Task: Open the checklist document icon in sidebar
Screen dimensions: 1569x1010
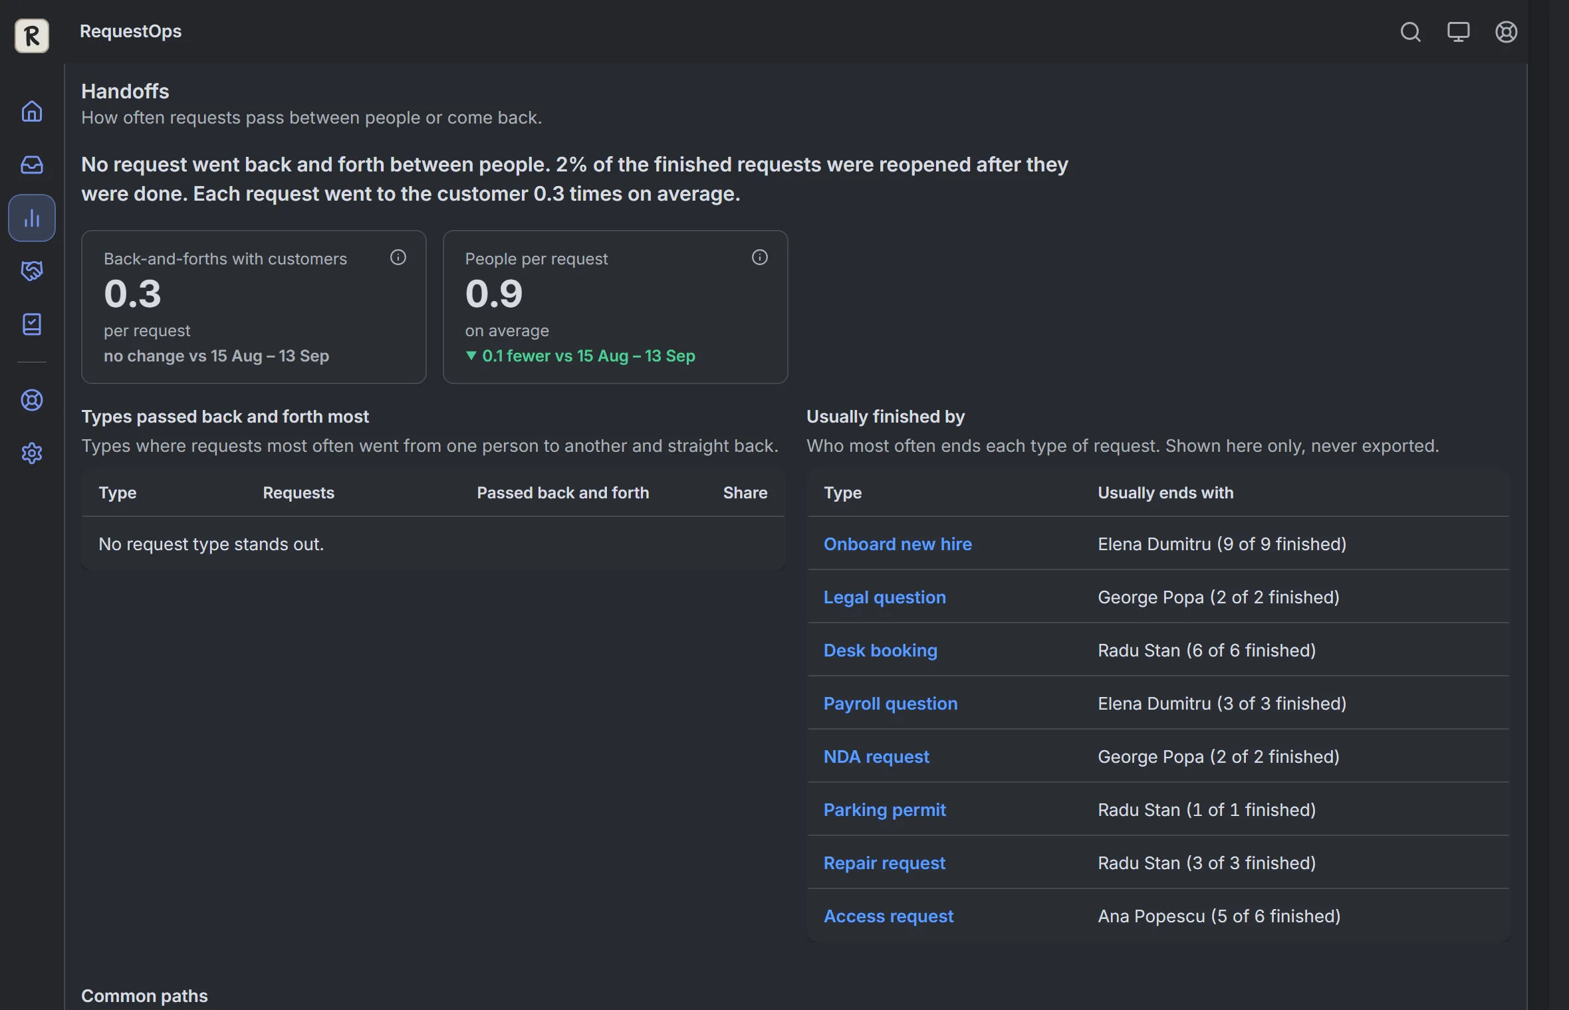Action: [32, 324]
